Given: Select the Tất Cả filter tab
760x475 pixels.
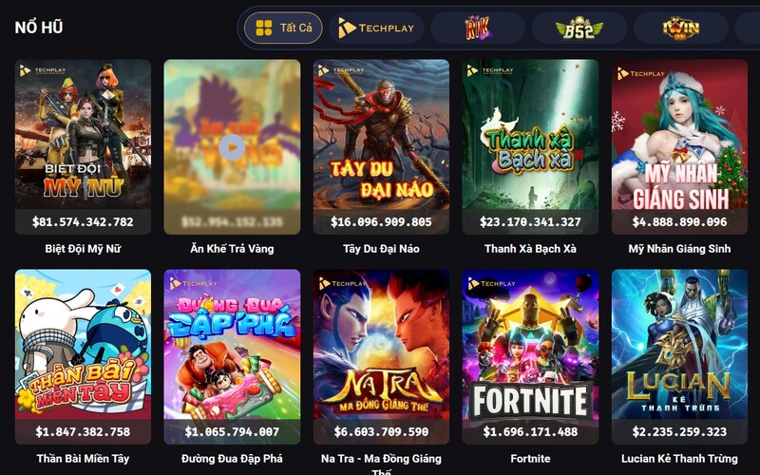Looking at the screenshot, I should click(283, 28).
